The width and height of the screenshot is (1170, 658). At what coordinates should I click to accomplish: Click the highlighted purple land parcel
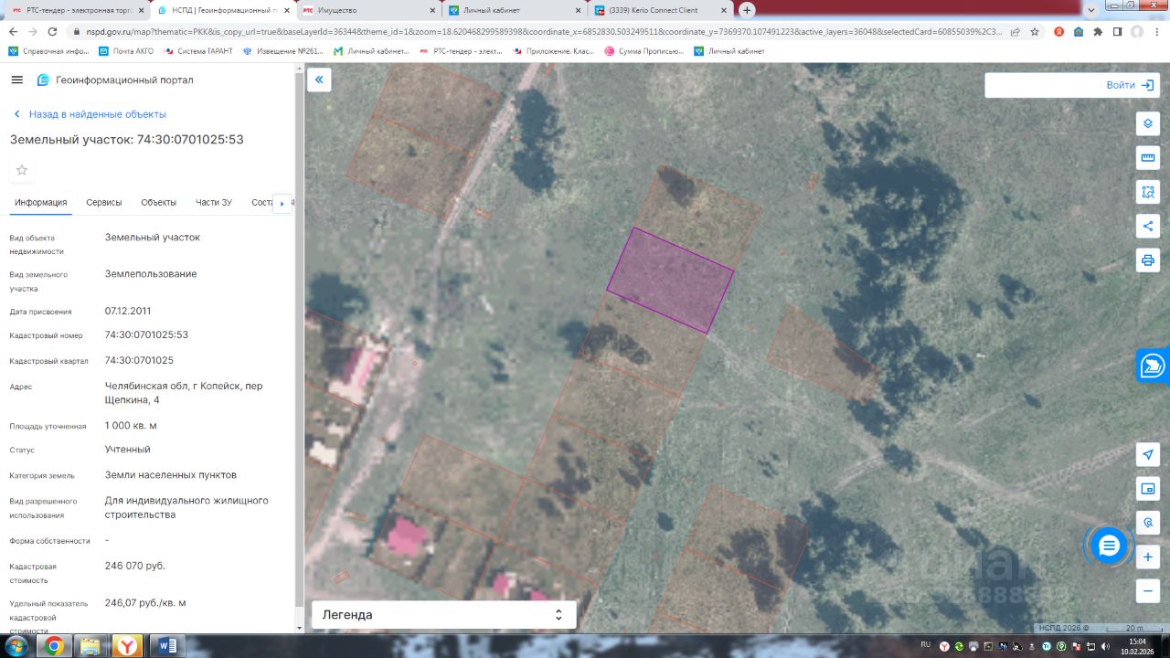670,281
